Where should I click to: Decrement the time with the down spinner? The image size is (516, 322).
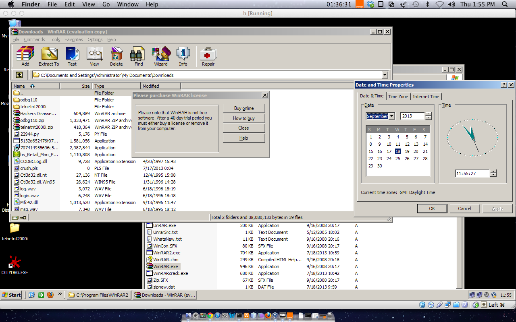[493, 175]
